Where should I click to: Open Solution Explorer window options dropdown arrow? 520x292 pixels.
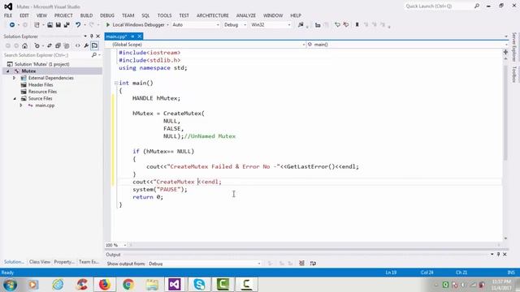point(85,36)
